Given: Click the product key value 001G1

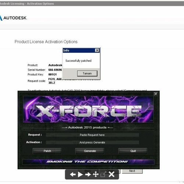Looking at the screenshot, I should (52, 74).
